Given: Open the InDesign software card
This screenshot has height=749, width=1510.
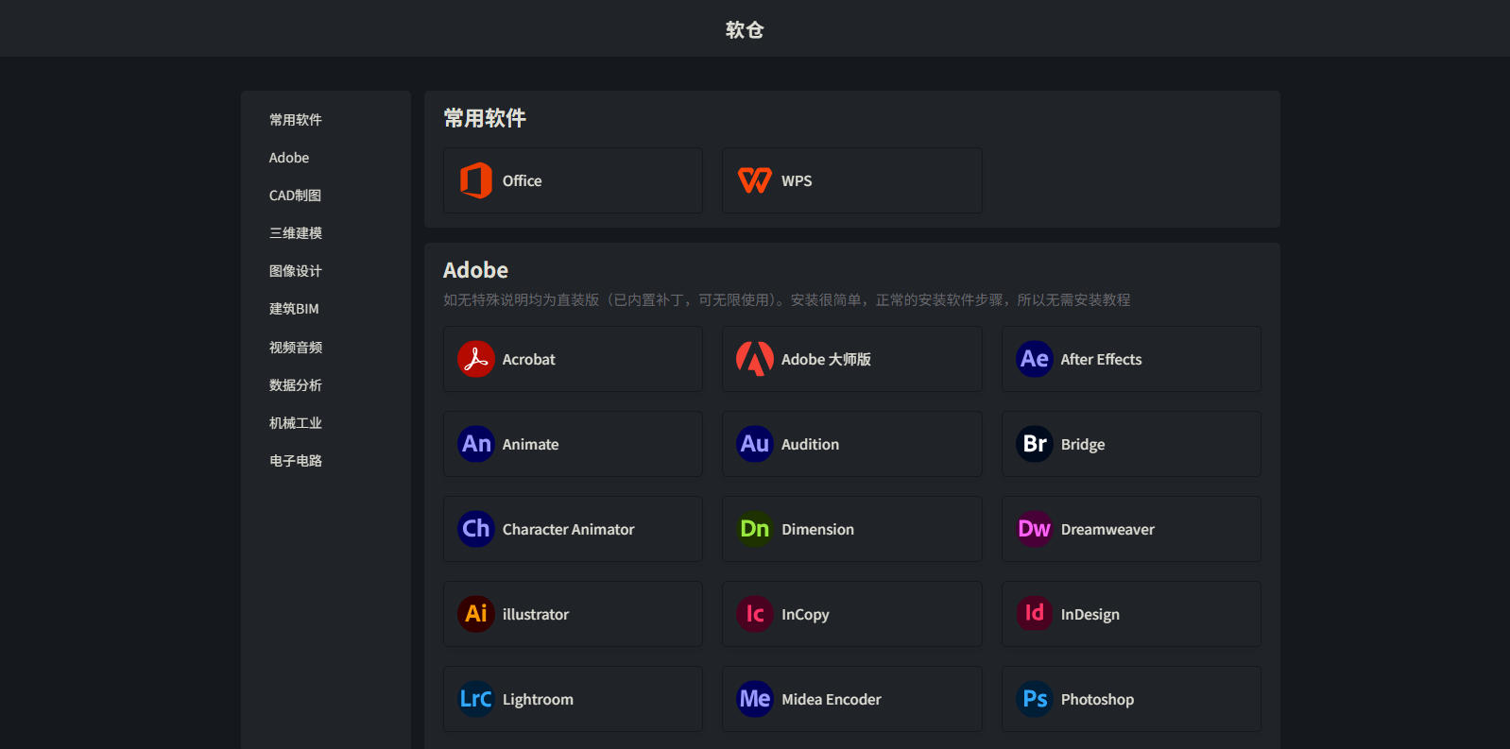Looking at the screenshot, I should coord(1131,614).
